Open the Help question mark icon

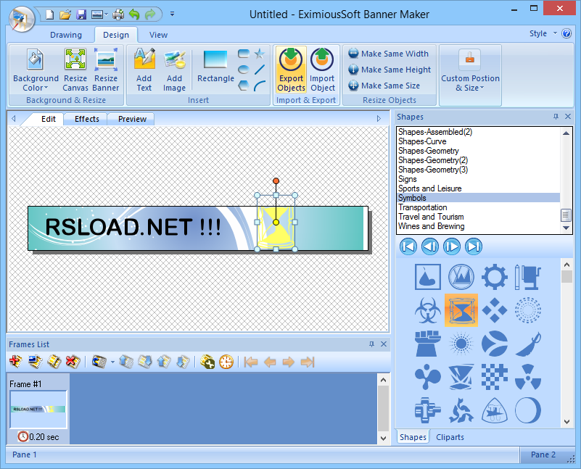[x=566, y=33]
